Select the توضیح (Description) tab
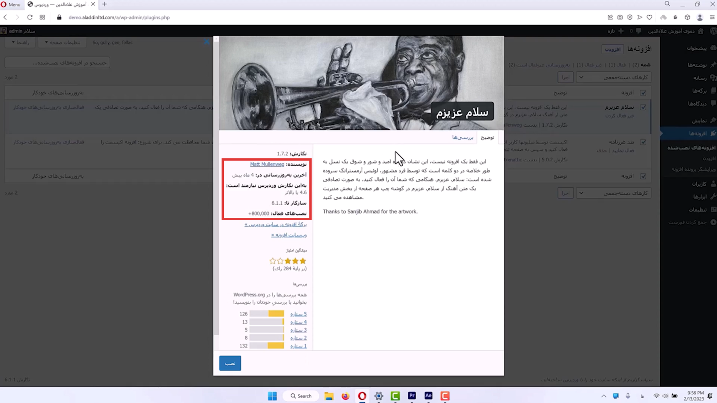 (487, 137)
